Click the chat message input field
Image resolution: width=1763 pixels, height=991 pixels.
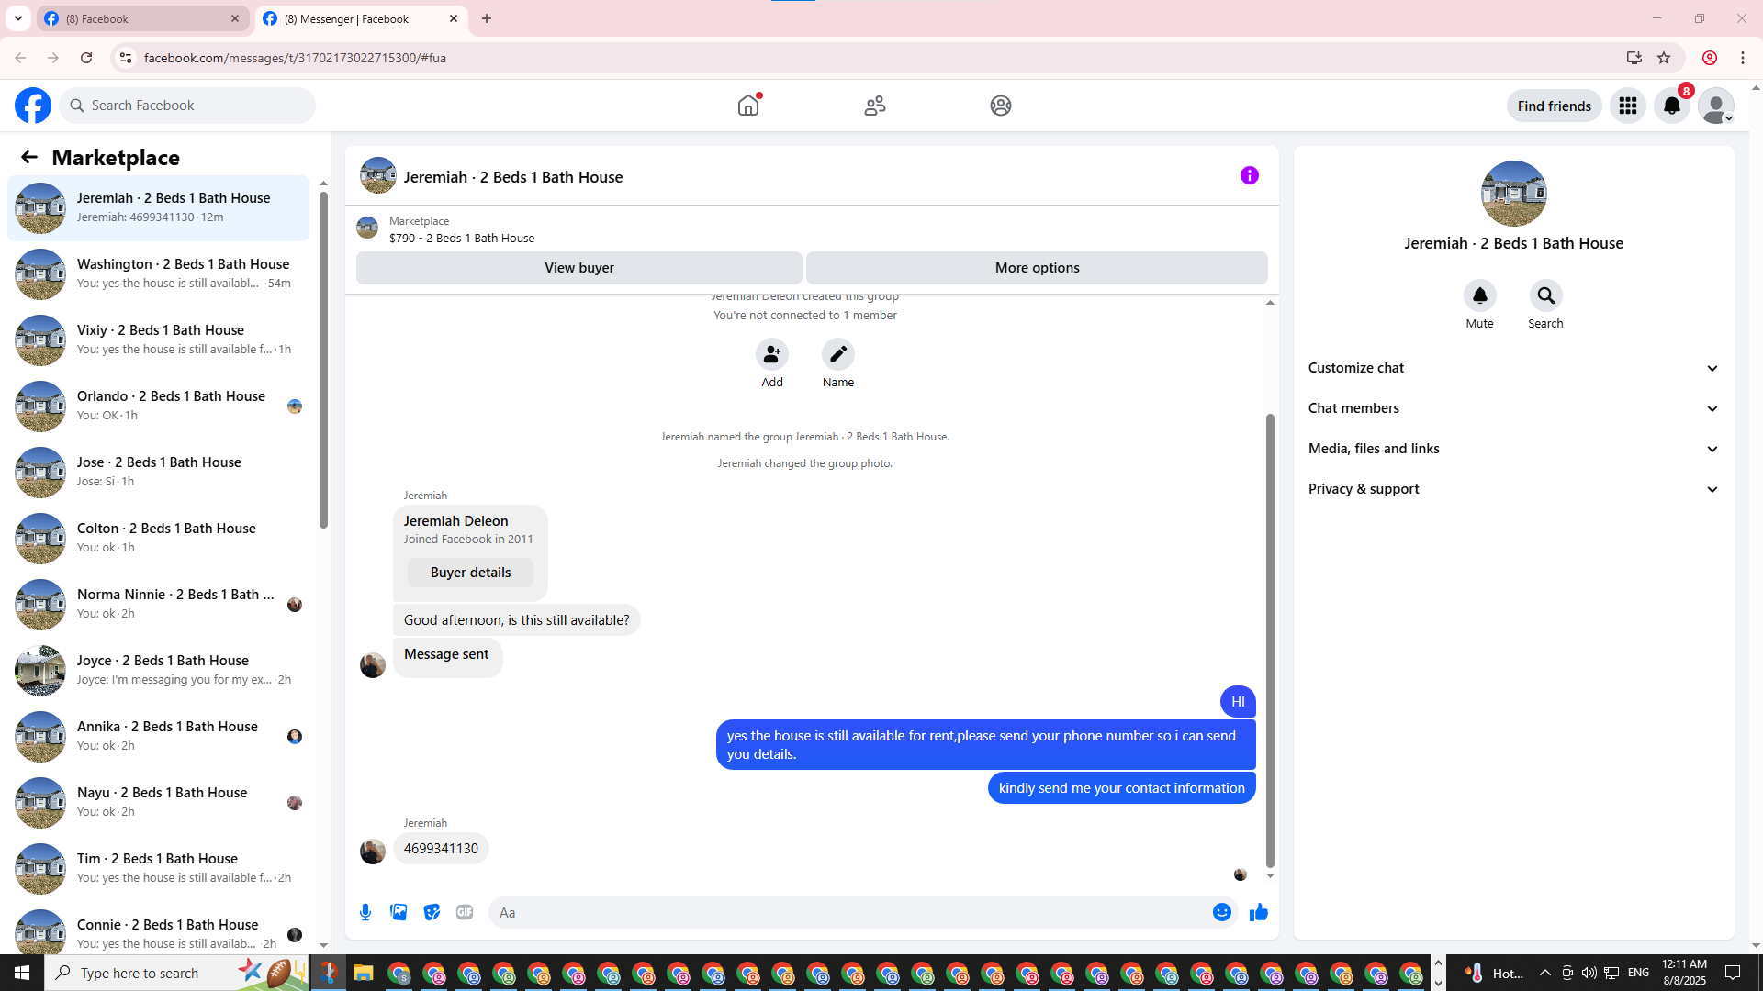(x=849, y=912)
